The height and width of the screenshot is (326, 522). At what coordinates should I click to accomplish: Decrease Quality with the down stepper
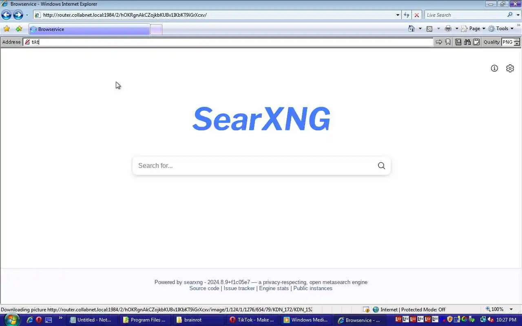click(x=517, y=44)
